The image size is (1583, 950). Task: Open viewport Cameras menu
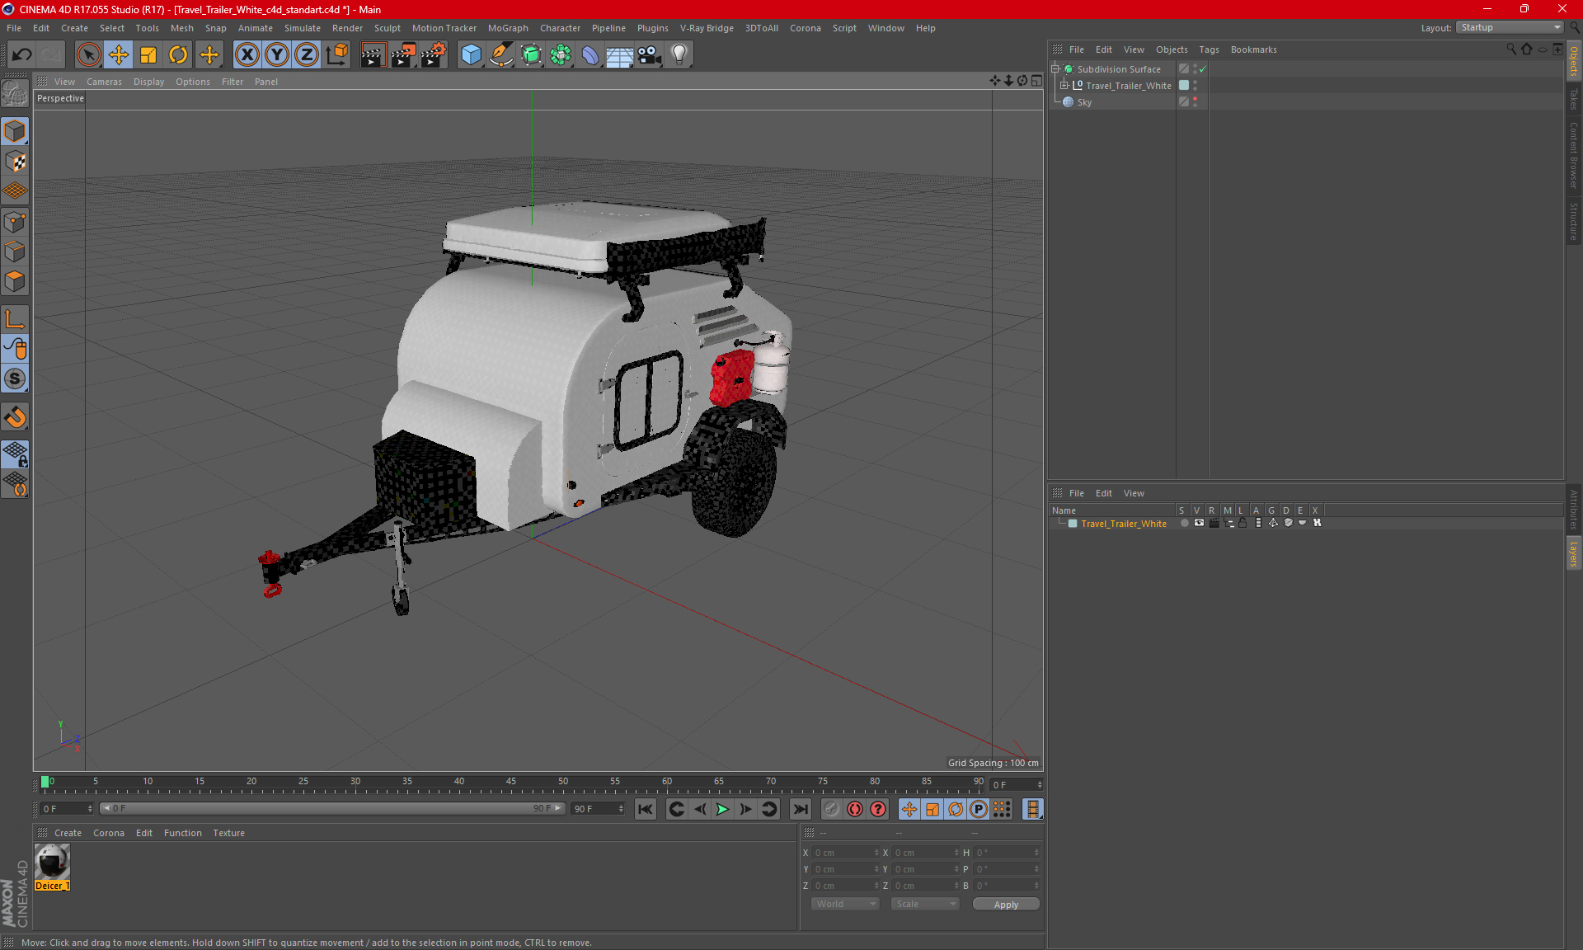point(104,82)
